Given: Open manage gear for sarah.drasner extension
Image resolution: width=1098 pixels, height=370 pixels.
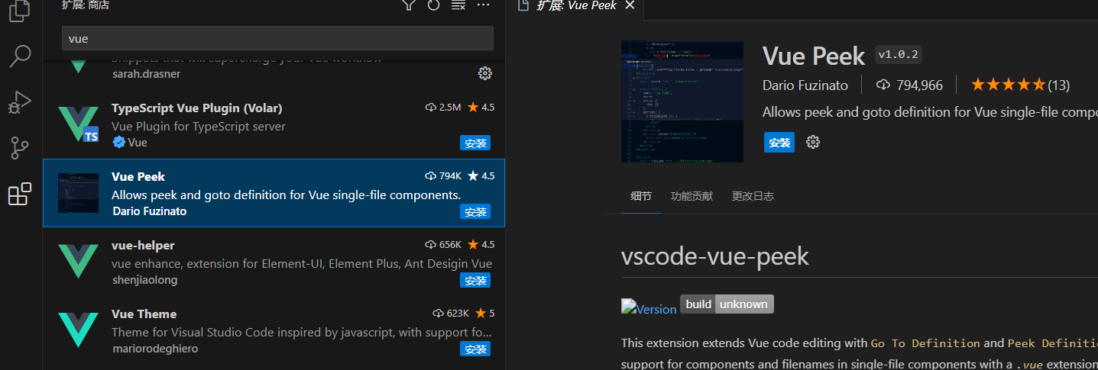Looking at the screenshot, I should point(484,73).
